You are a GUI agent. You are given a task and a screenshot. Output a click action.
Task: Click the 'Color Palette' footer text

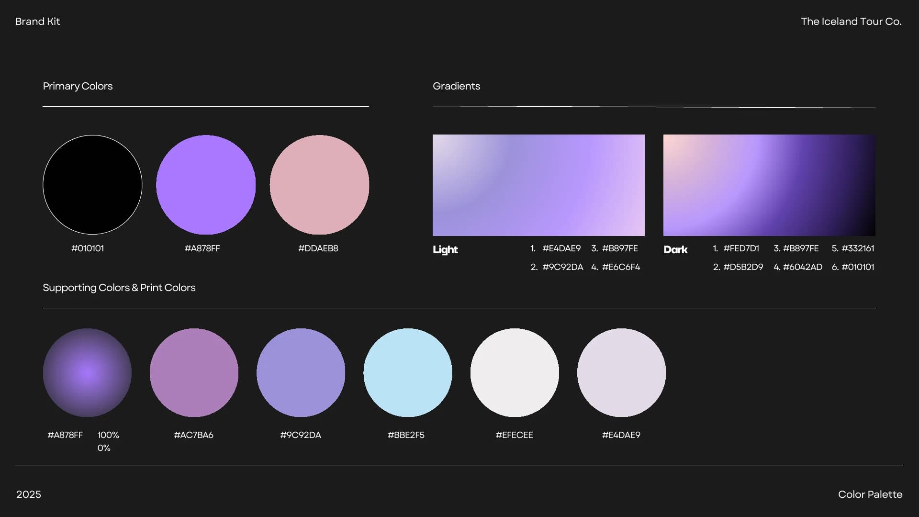[870, 495]
